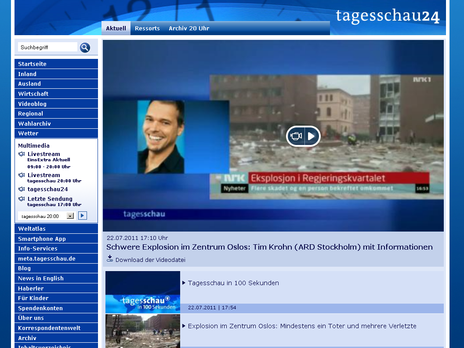This screenshot has height=348, width=464.
Task: Open the Blog section
Action: [x=56, y=268]
